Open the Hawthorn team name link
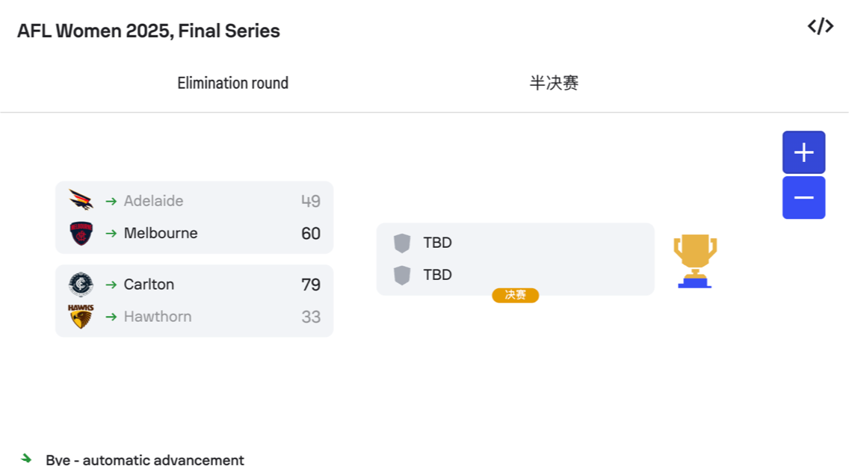Screen dimensions: 849x466 click(158, 317)
